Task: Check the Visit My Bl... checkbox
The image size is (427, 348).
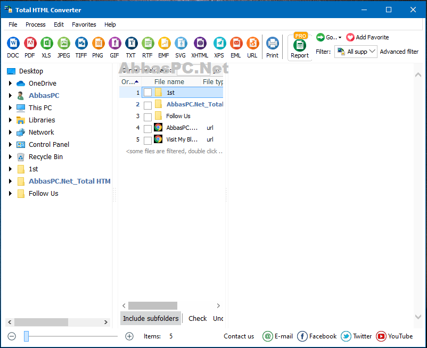Action: coord(147,140)
